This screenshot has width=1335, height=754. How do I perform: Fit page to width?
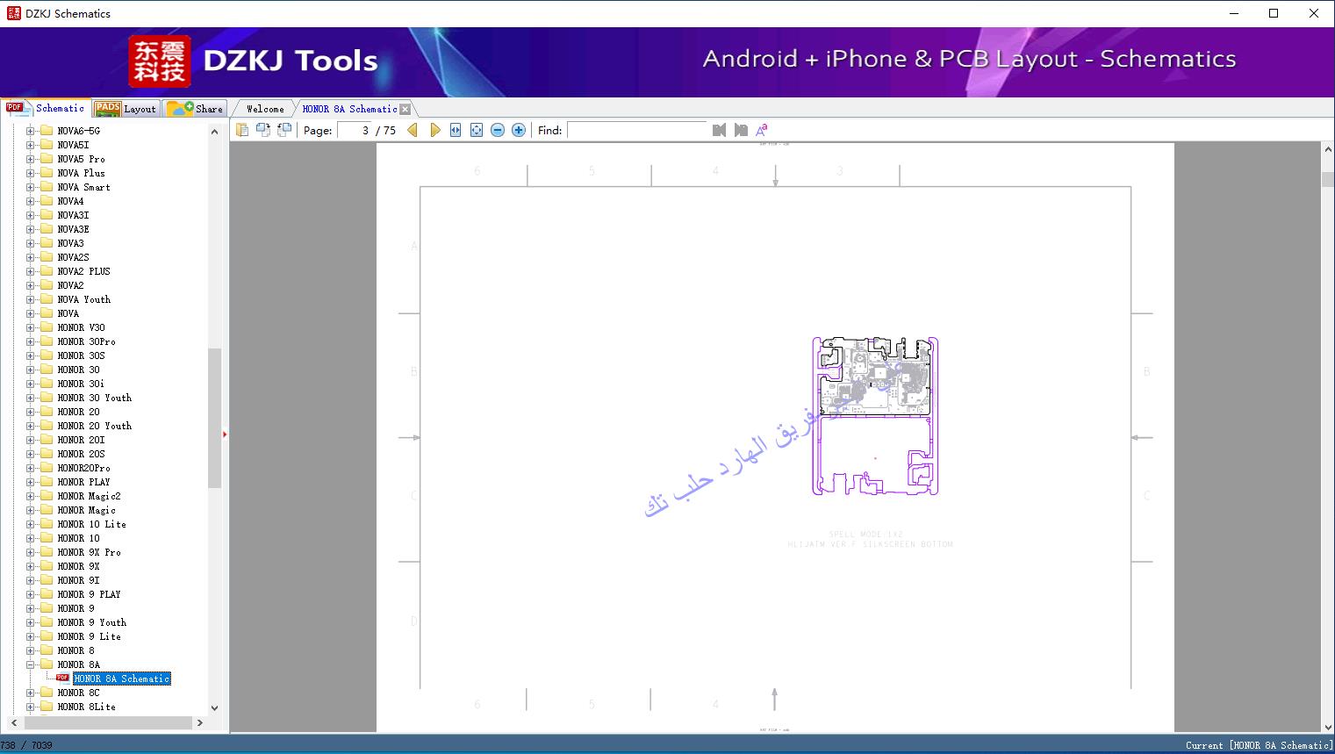[456, 130]
